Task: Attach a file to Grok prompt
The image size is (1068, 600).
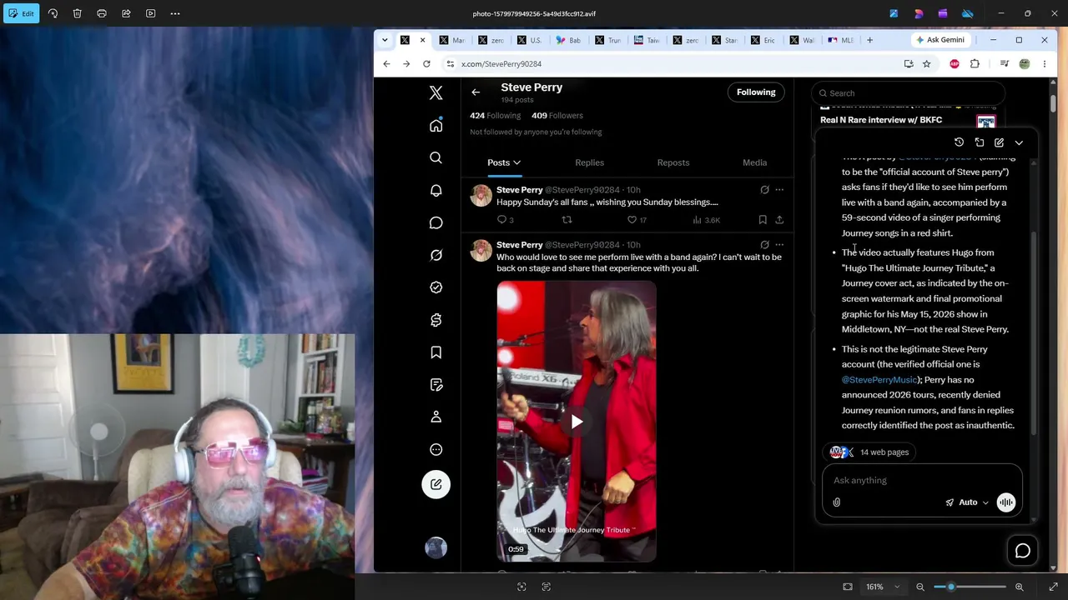Action: click(x=837, y=502)
